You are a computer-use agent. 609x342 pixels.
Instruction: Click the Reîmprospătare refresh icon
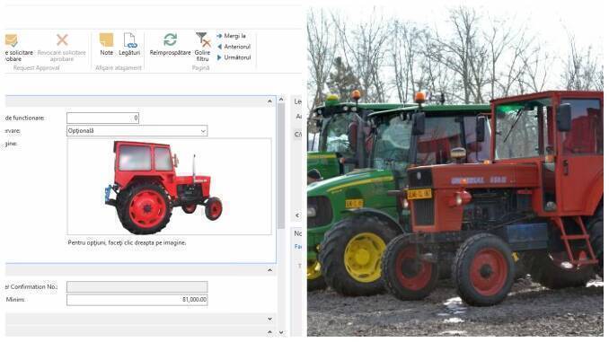click(x=170, y=39)
